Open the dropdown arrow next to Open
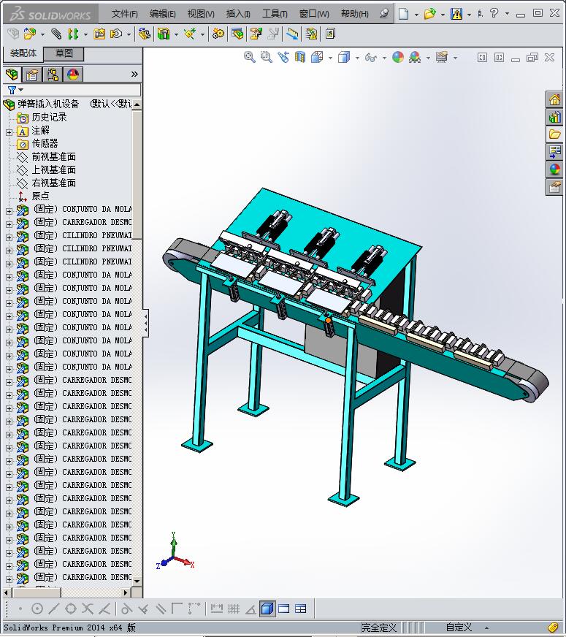This screenshot has width=566, height=637. click(x=443, y=15)
